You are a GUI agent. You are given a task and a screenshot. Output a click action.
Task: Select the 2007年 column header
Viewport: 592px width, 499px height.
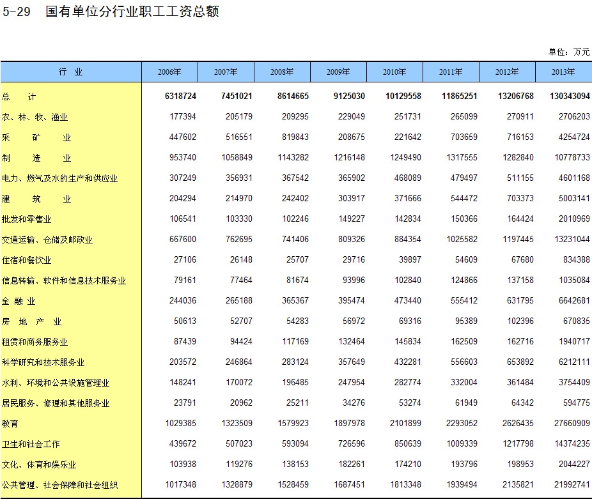226,72
